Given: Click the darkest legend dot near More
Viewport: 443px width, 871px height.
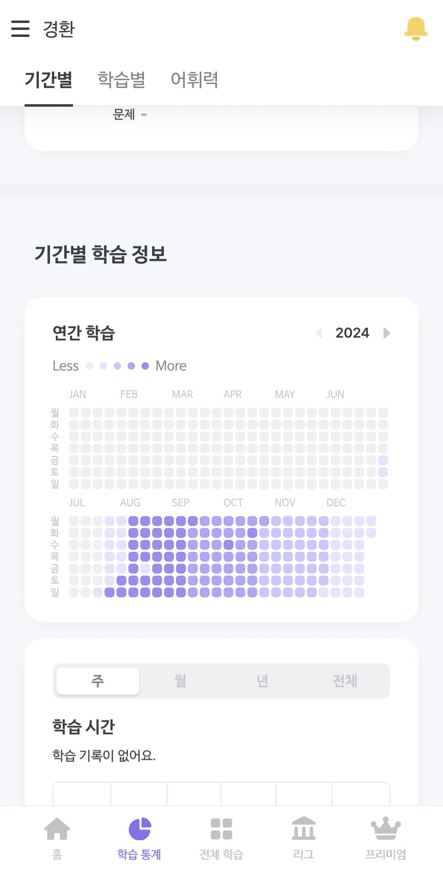Looking at the screenshot, I should point(145,366).
